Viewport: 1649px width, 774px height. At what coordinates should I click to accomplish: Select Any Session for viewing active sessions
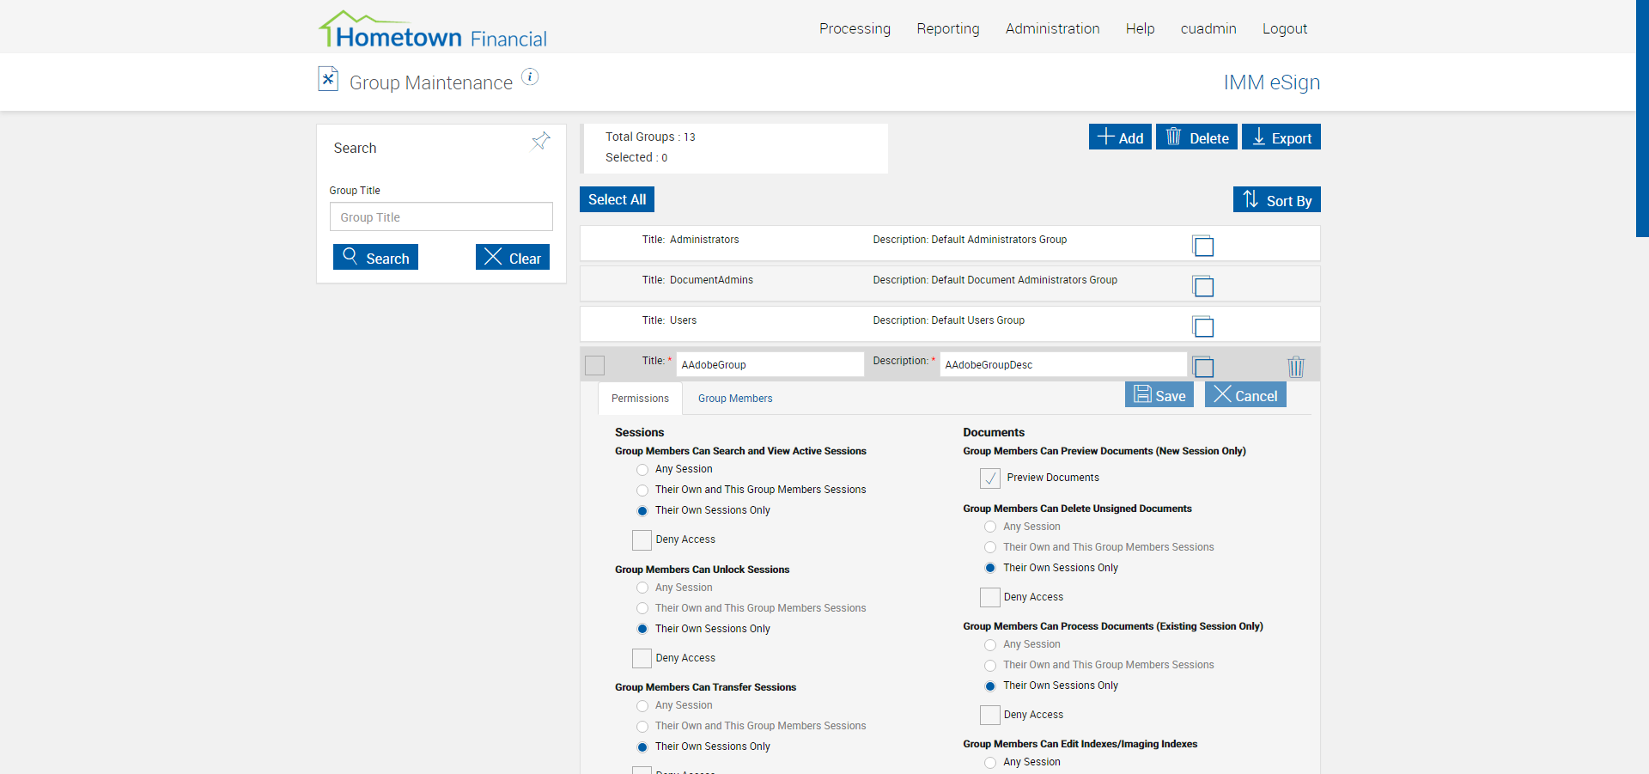point(642,470)
